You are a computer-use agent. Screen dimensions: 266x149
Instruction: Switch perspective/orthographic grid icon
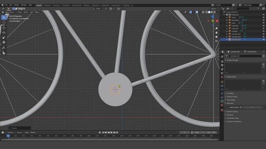coord(216,41)
